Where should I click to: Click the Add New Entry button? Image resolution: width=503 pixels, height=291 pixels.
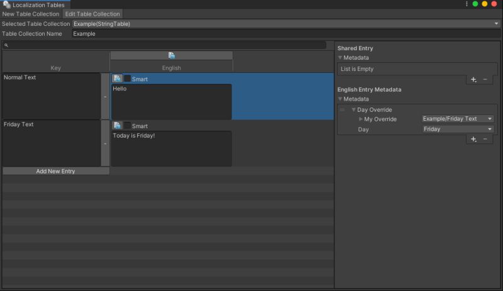click(56, 172)
